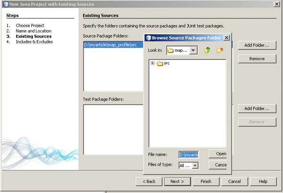Click Add Folder for Test Package Folders
283x193 pixels.
tap(257, 109)
